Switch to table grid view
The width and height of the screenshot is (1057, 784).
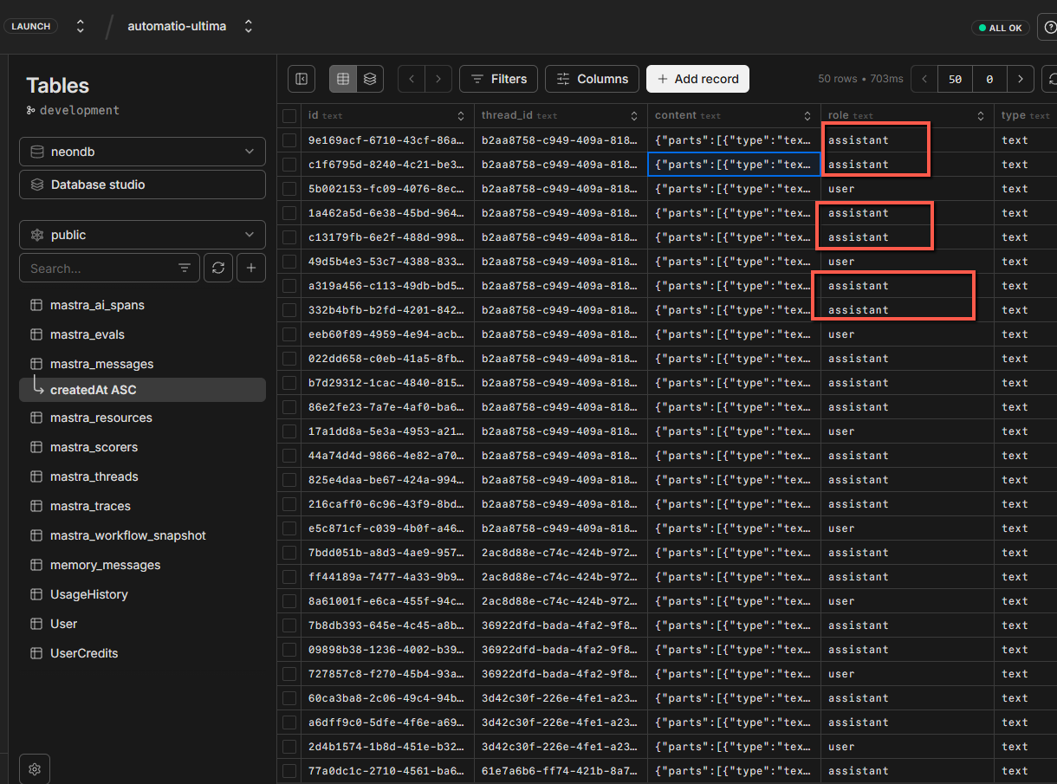point(343,79)
